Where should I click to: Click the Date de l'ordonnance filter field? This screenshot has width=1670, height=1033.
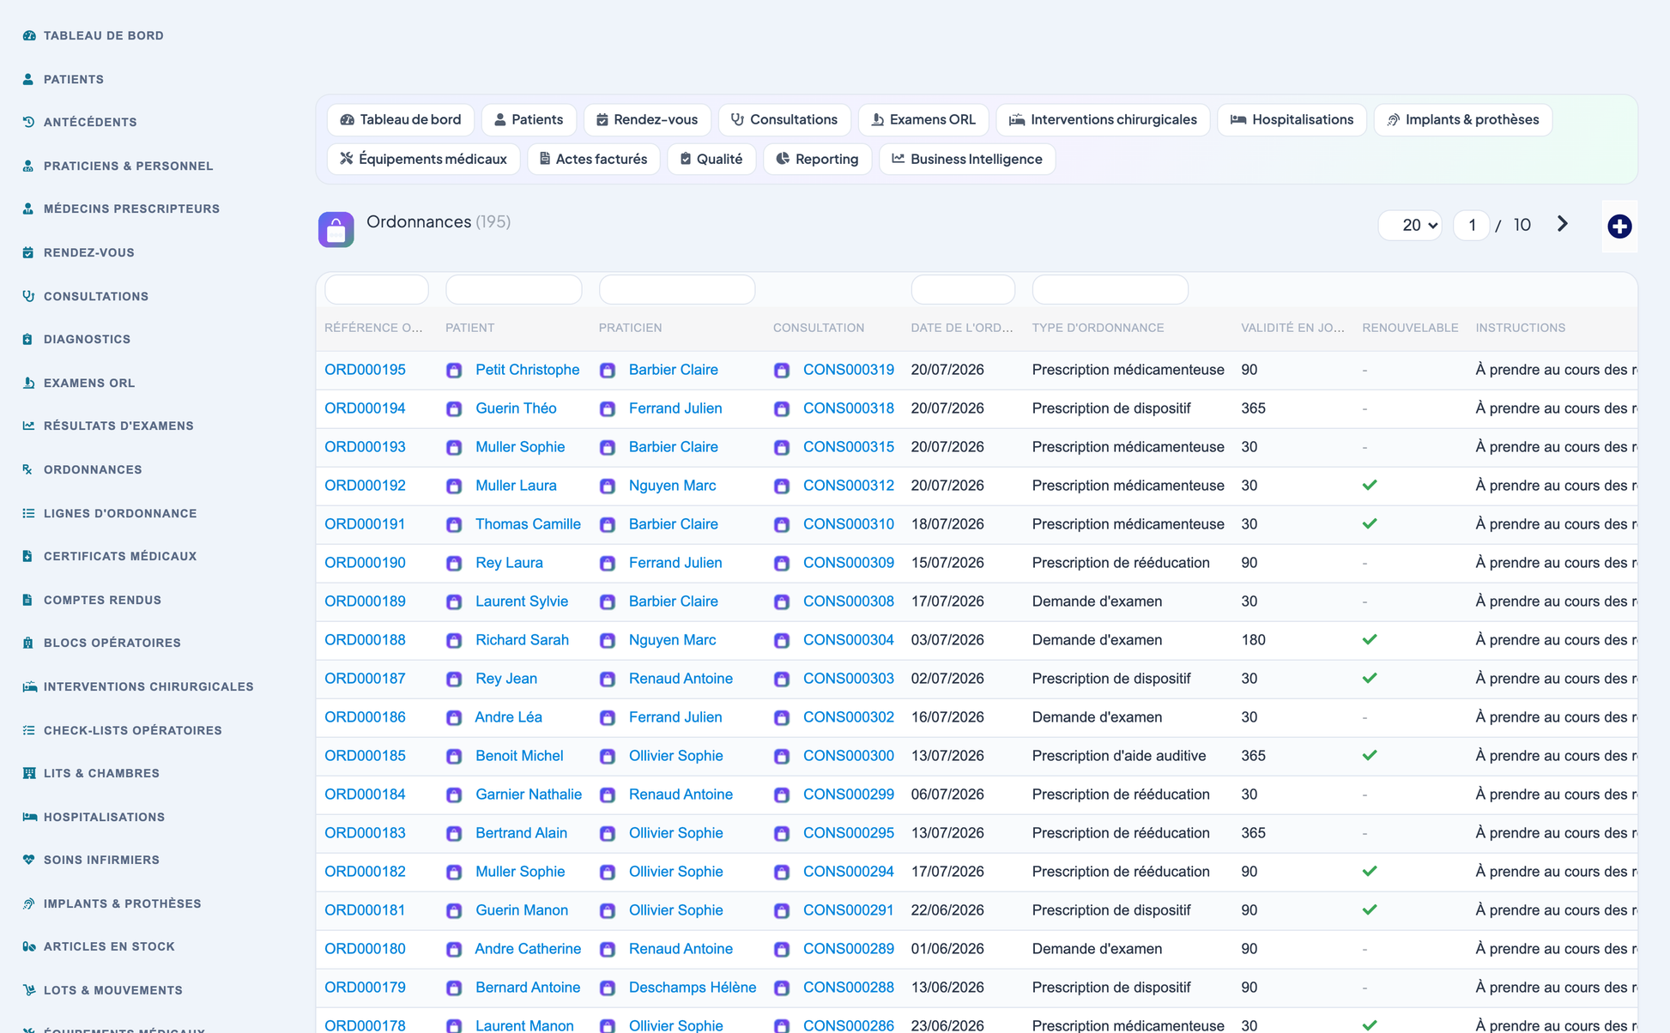(963, 290)
